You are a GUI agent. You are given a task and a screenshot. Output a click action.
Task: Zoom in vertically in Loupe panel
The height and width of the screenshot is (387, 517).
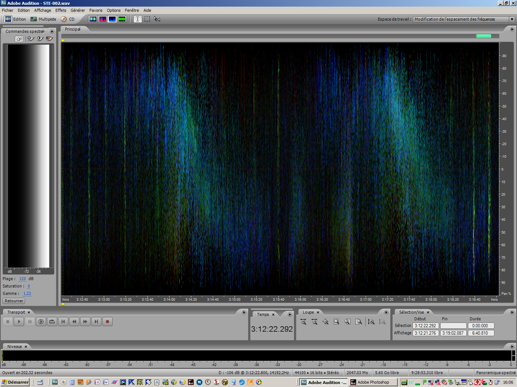[x=371, y=322]
